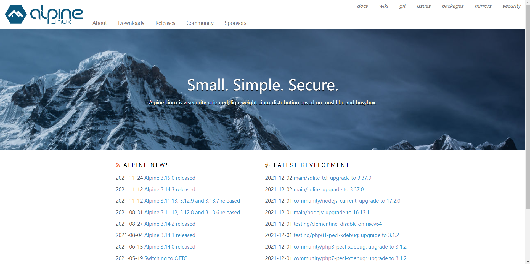The image size is (530, 264).
Task: Open the docs link
Action: (x=362, y=6)
